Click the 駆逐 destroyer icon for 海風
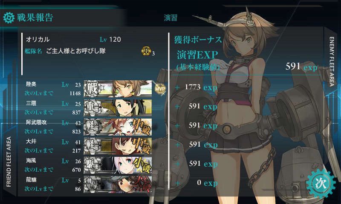Viewport: 341px width, 204px height. pos(92,165)
